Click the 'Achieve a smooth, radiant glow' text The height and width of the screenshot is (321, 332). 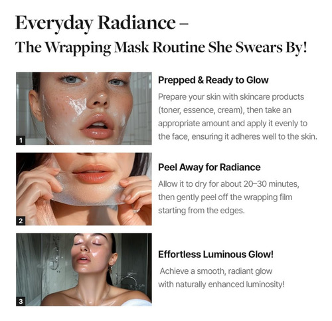(216, 271)
